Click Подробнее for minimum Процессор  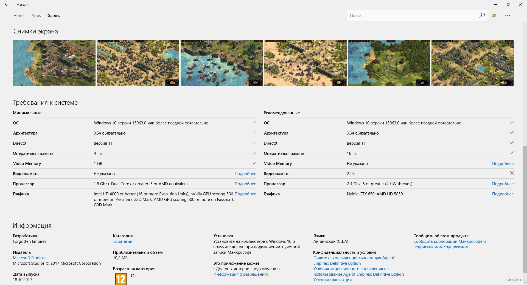pos(245,184)
